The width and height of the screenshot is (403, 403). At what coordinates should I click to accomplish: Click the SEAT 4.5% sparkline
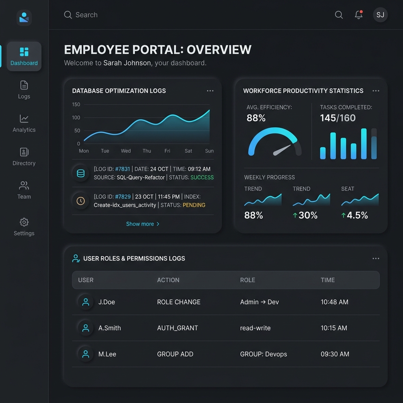[x=360, y=200]
